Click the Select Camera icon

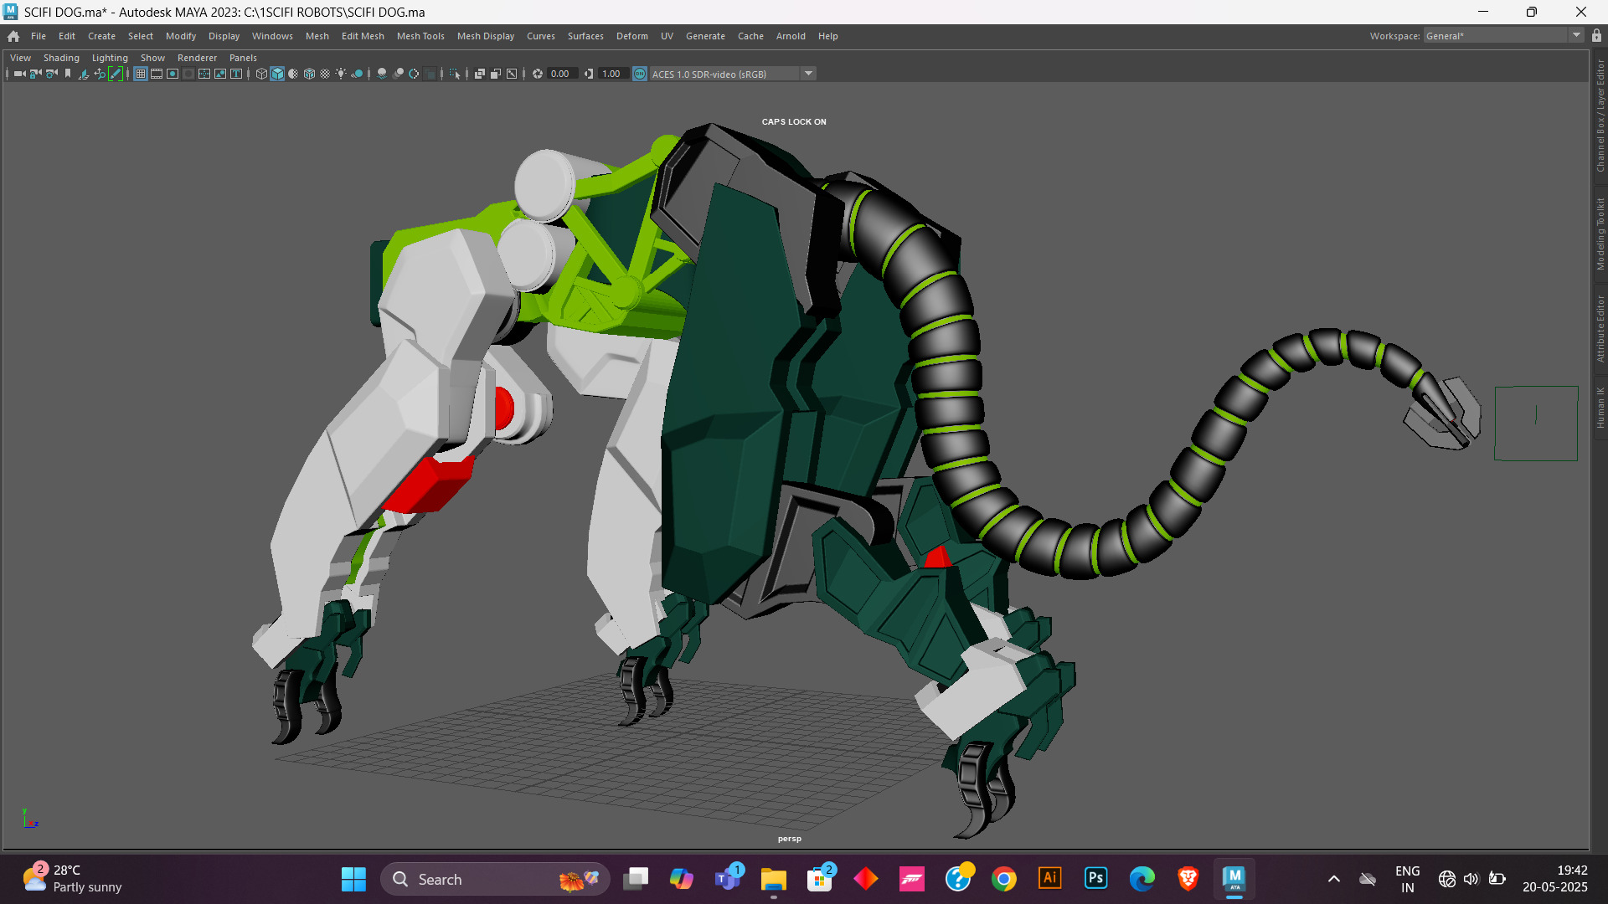pyautogui.click(x=19, y=74)
